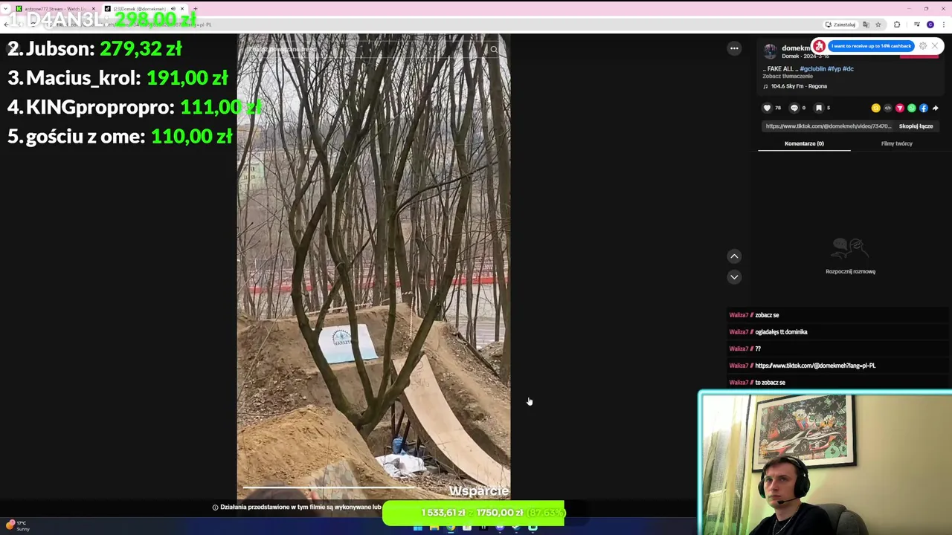
Task: Open more share options arrow
Action: tap(935, 108)
